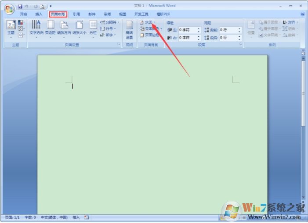This screenshot has height=223, width=308.
Task: Open the 位置 position menu
Action: pyautogui.click(x=251, y=29)
